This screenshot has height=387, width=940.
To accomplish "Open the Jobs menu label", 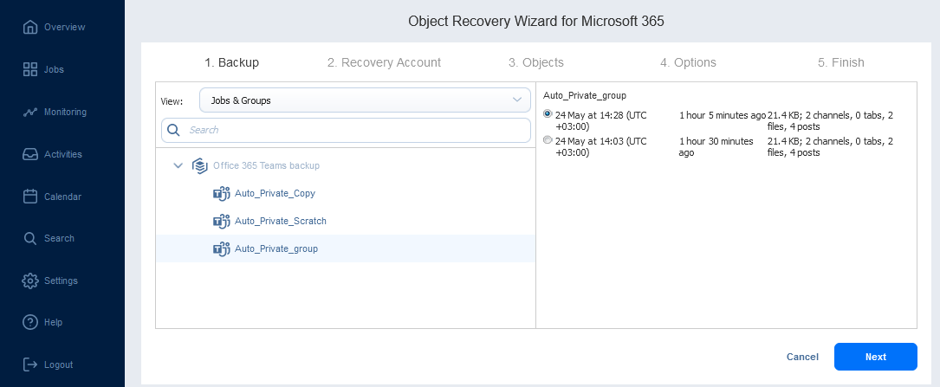I will pos(54,69).
